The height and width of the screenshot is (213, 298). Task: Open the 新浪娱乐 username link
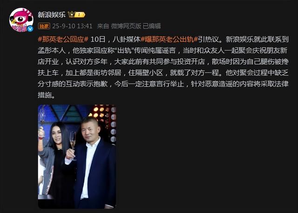click(52, 14)
